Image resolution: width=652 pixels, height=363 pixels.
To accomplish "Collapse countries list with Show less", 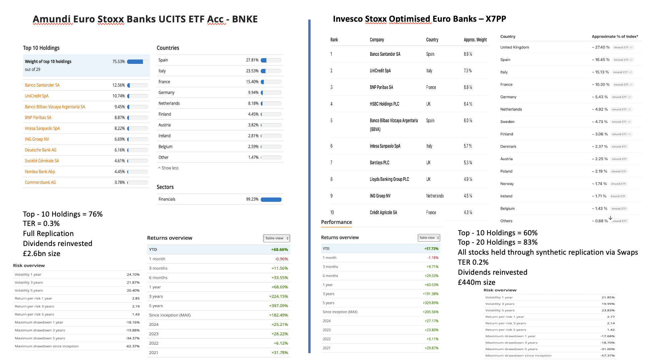I will [x=168, y=168].
